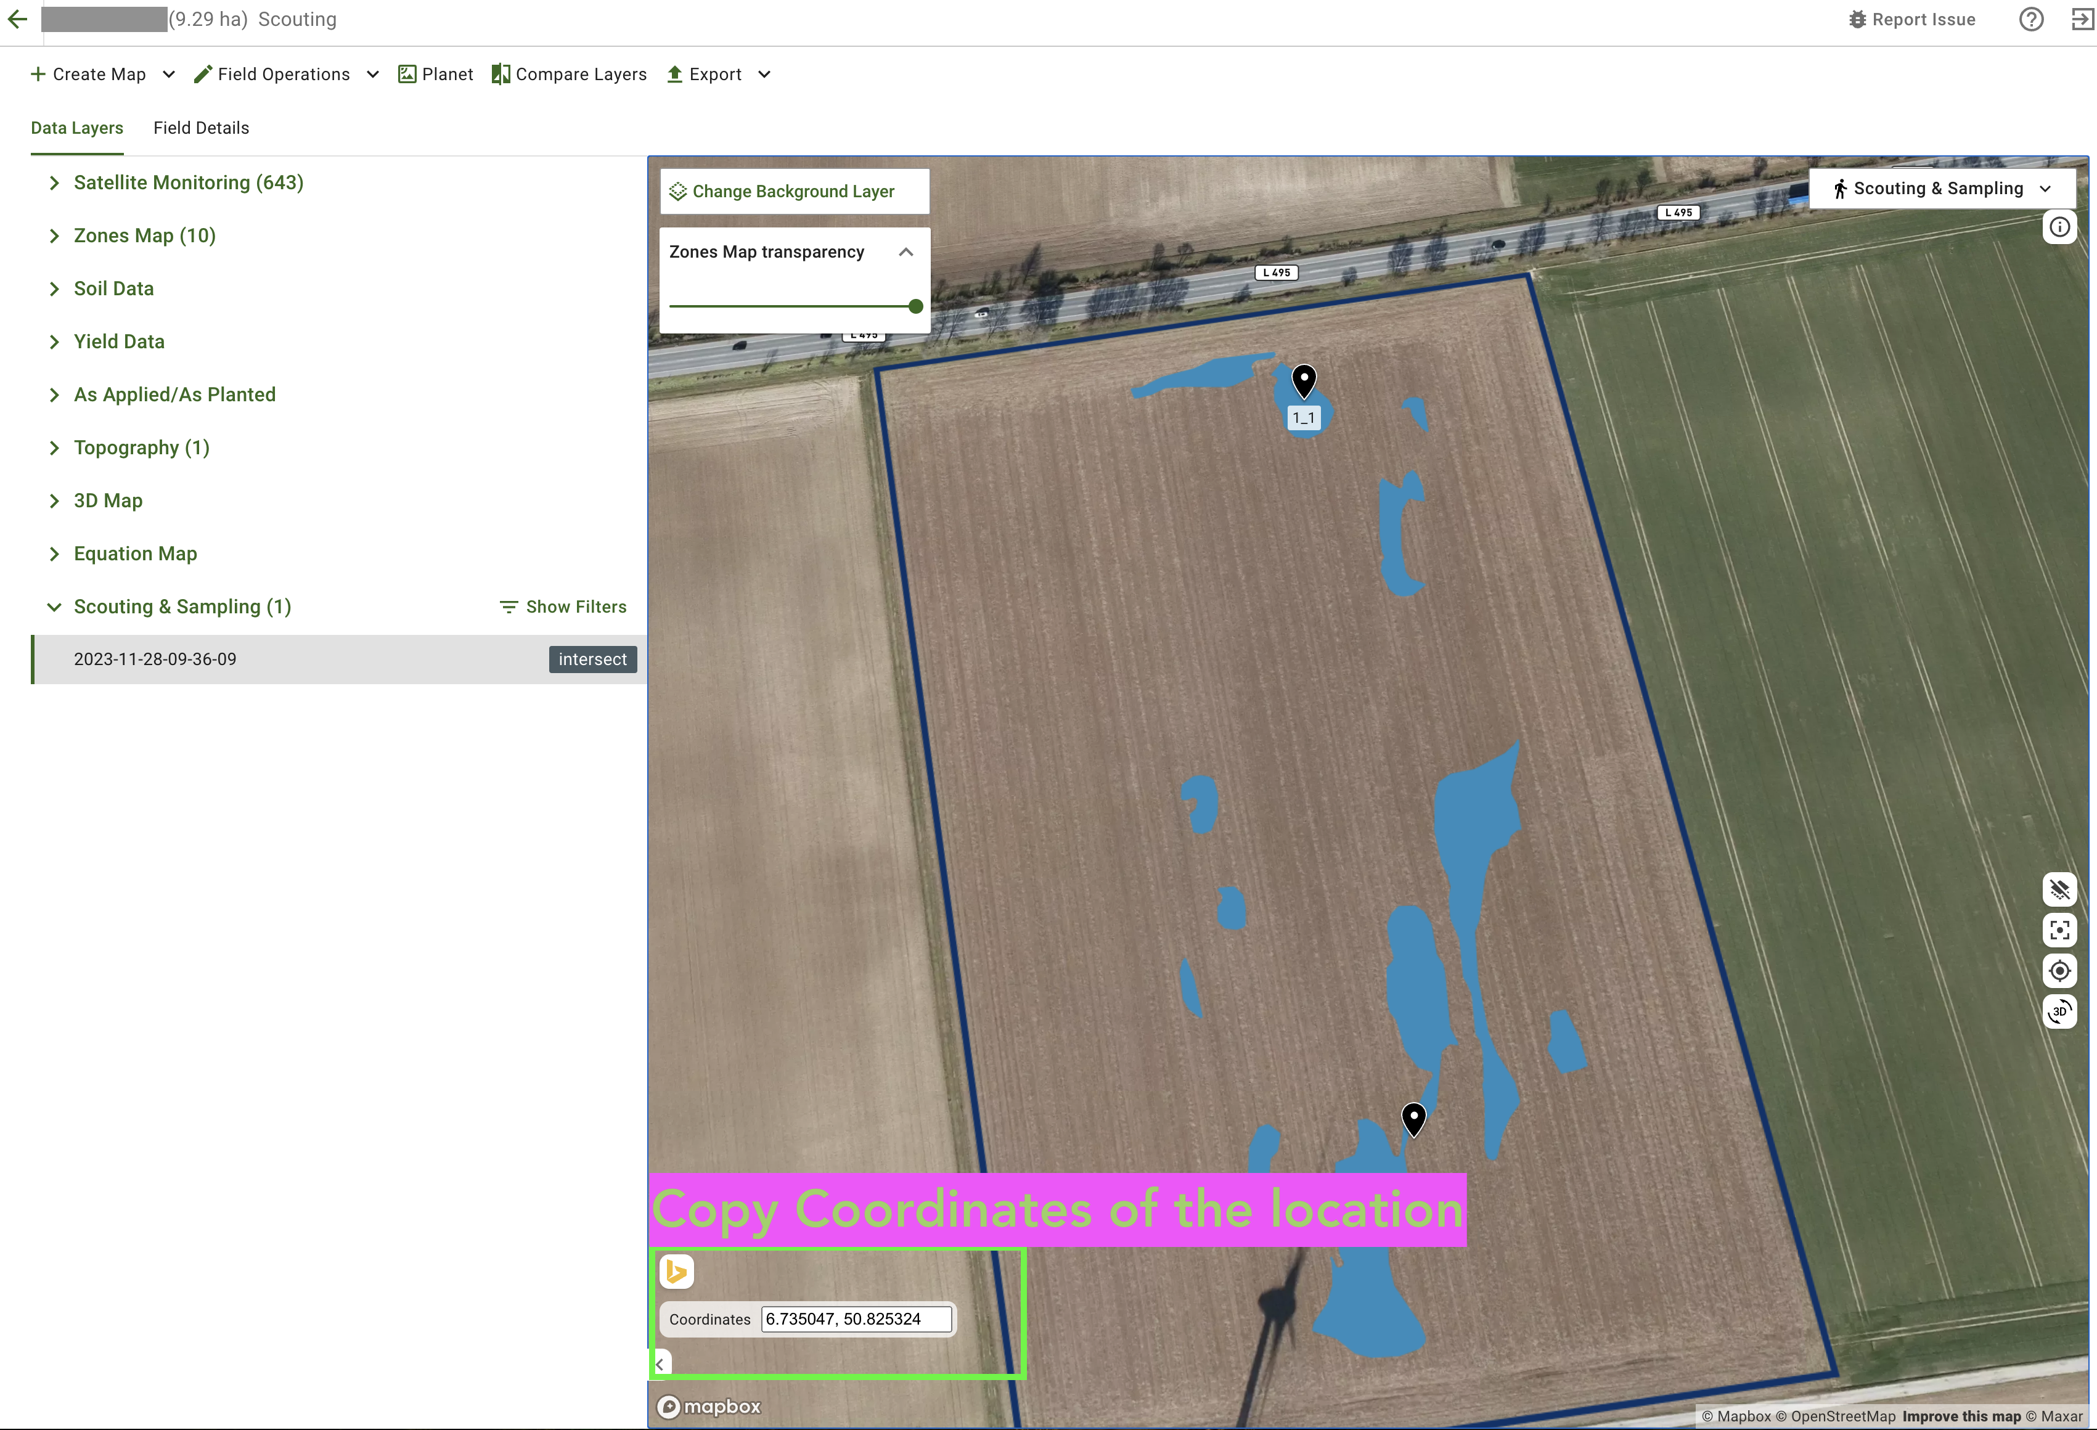Select the 1_1 scouting pin marker
The height and width of the screenshot is (1430, 2097).
tap(1304, 381)
